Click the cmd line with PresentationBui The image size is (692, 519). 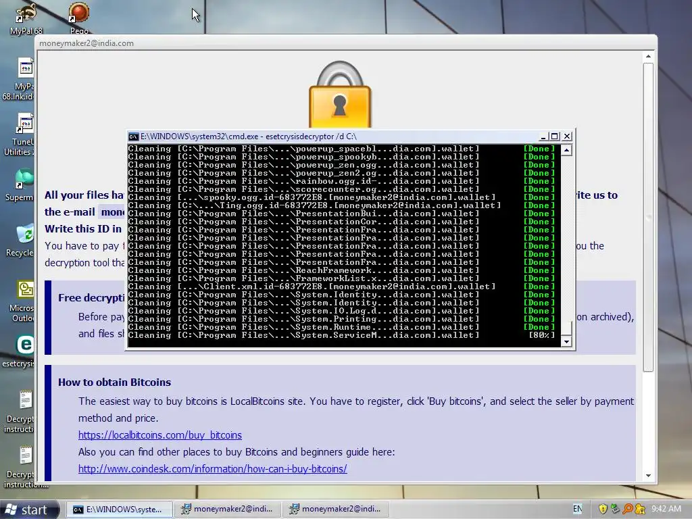click(303, 214)
